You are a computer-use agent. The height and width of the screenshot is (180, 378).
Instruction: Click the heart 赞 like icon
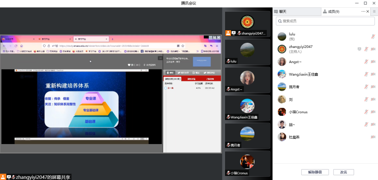pos(130,65)
